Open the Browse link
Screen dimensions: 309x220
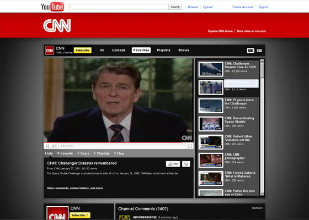coord(193,7)
